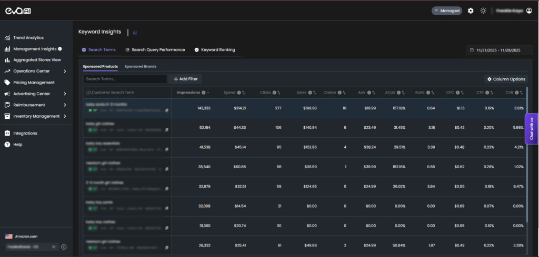This screenshot has width=539, height=257.
Task: Sort table by ACoS column arrows
Action: (404, 92)
